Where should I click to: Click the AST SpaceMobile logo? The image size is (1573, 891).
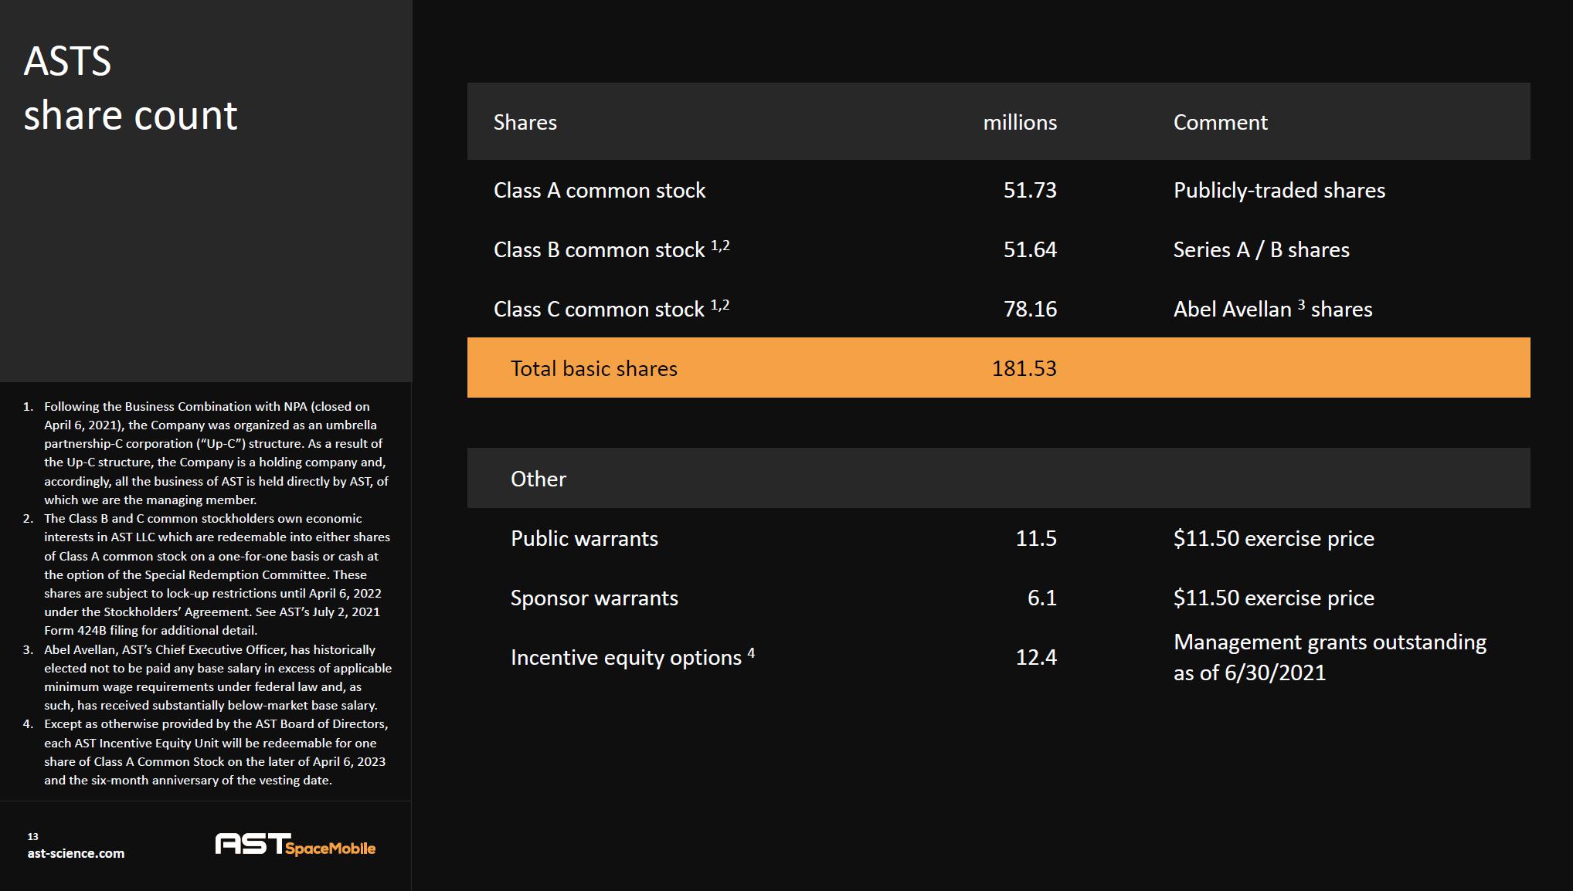[295, 844]
